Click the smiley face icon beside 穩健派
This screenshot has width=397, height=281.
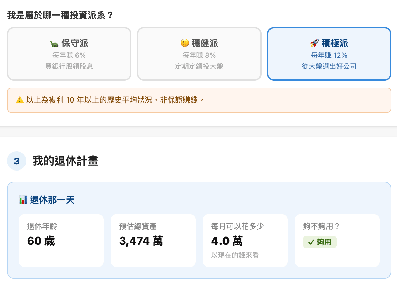[x=185, y=43]
